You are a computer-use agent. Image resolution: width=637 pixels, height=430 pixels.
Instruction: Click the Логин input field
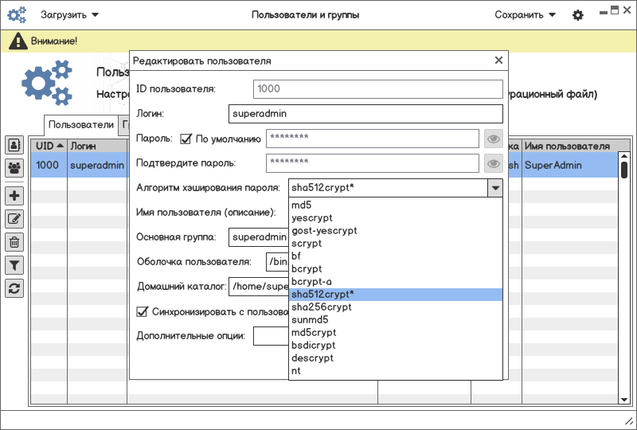click(365, 114)
